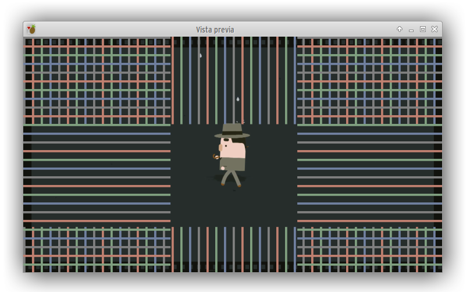Click the lower raindrop above the hat
Screen dimensions: 470x292
coord(237,99)
